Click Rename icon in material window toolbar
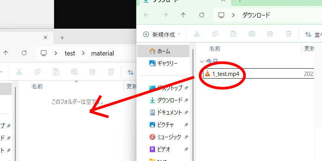 (x=74, y=72)
